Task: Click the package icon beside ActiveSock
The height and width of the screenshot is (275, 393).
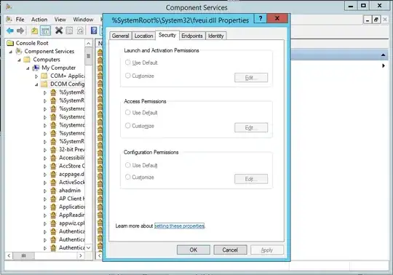Action: click(53, 183)
